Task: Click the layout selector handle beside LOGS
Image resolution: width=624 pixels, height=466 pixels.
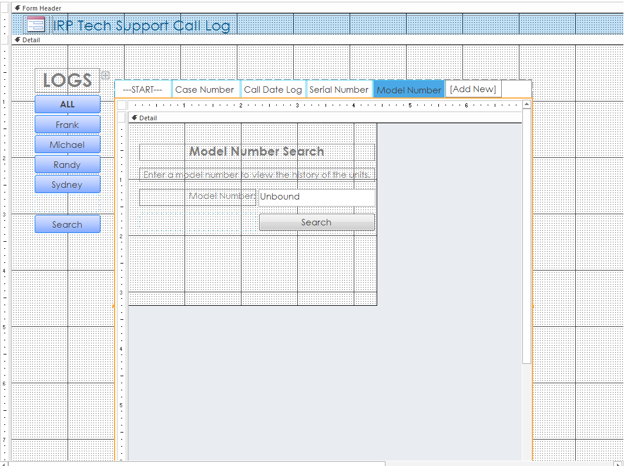Action: click(105, 75)
